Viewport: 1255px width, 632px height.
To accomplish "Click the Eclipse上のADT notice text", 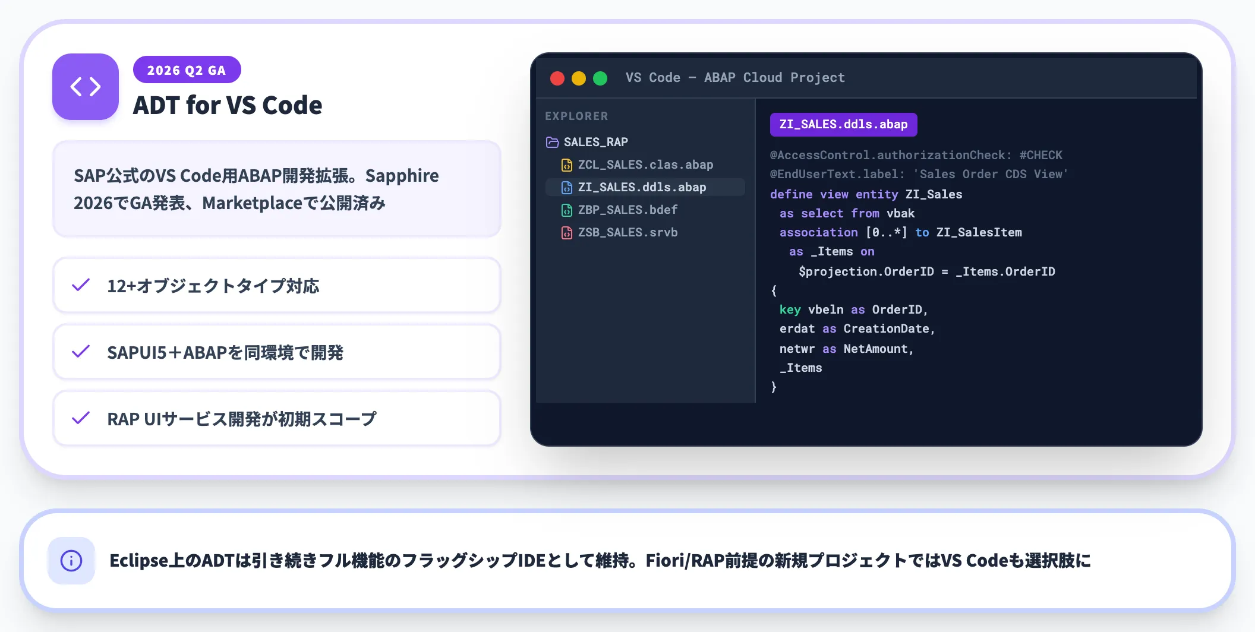I will click(x=600, y=561).
